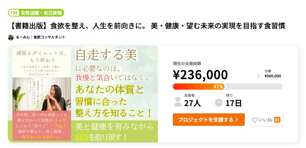This screenshot has width=306, height=148.
Task: Click the chevron arrow on the support button
Action: pyautogui.click(x=237, y=120)
